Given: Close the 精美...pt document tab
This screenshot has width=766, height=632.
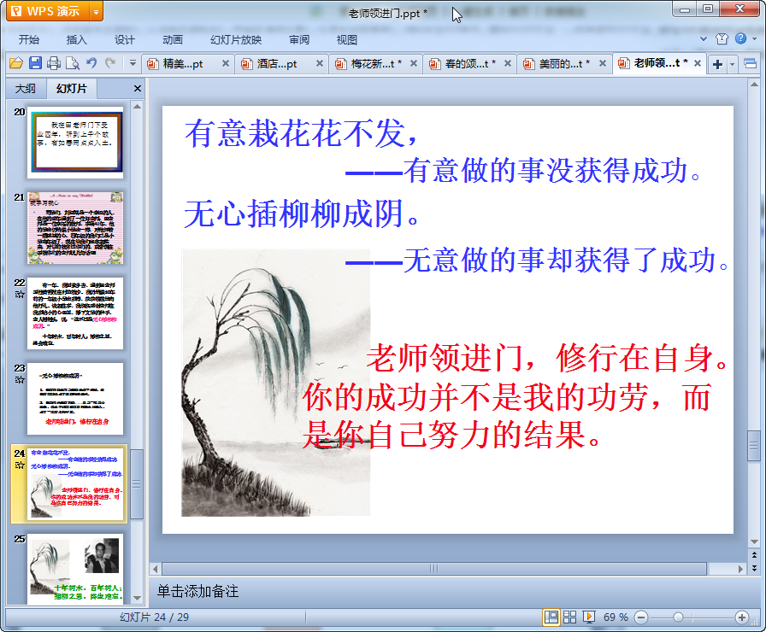Looking at the screenshot, I should [x=225, y=63].
